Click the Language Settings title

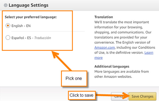29,5
